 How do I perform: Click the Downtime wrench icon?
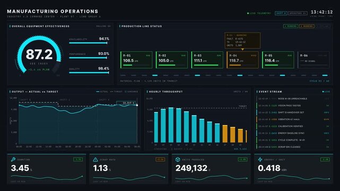tap(13, 160)
